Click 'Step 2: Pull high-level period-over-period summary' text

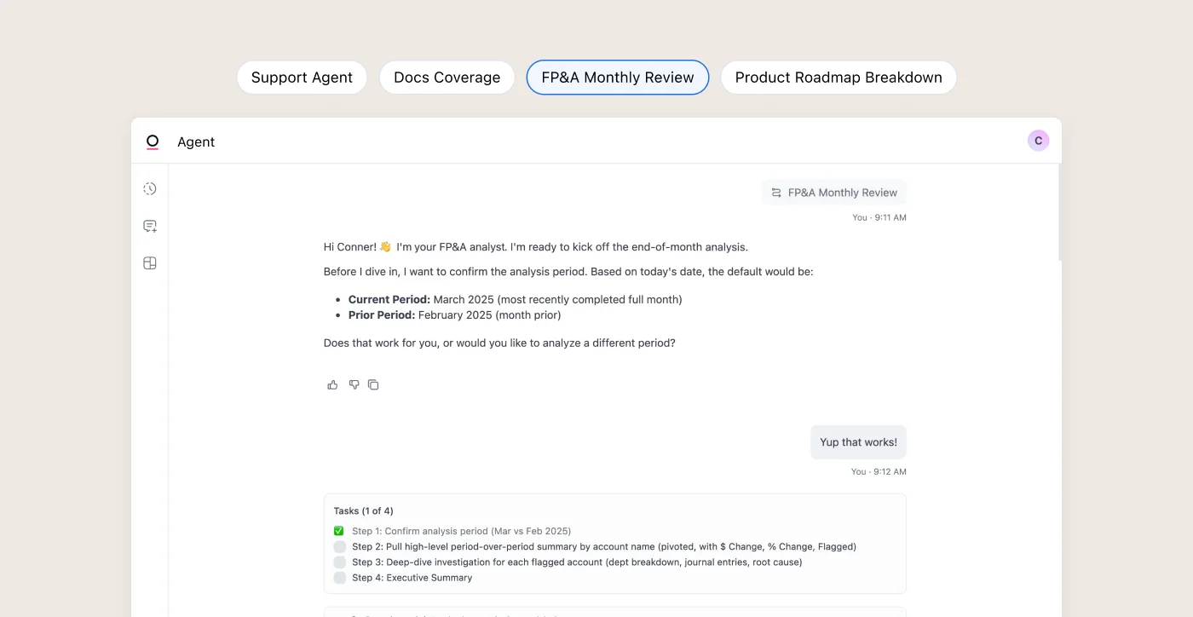(604, 546)
